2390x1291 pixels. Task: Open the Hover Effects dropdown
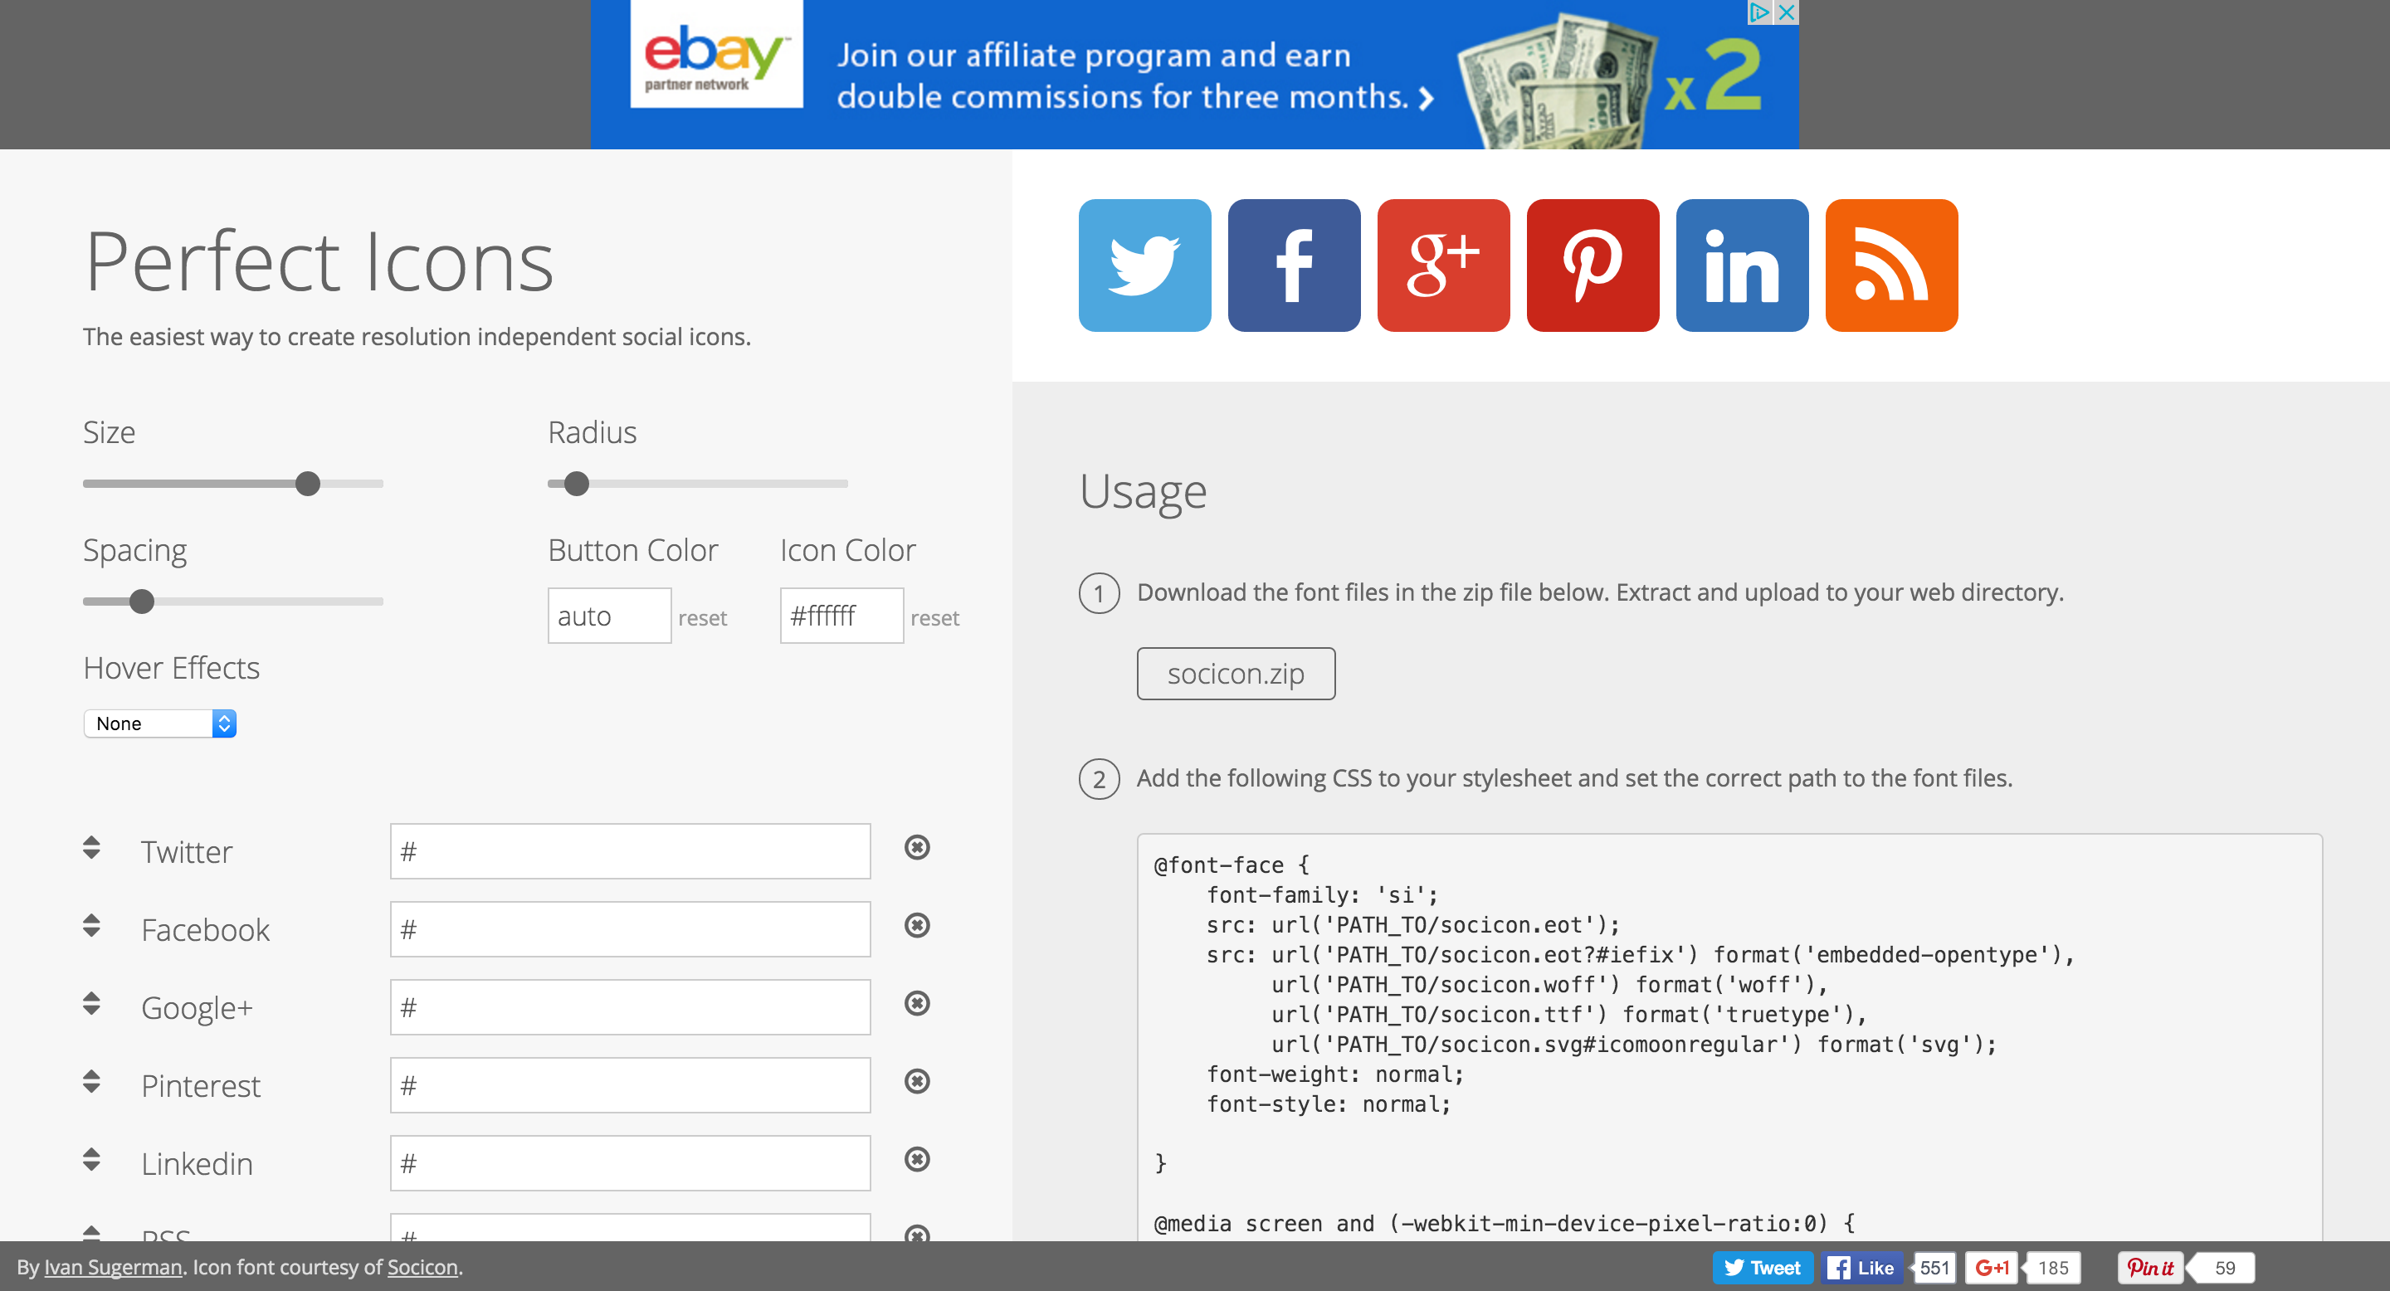tap(159, 723)
